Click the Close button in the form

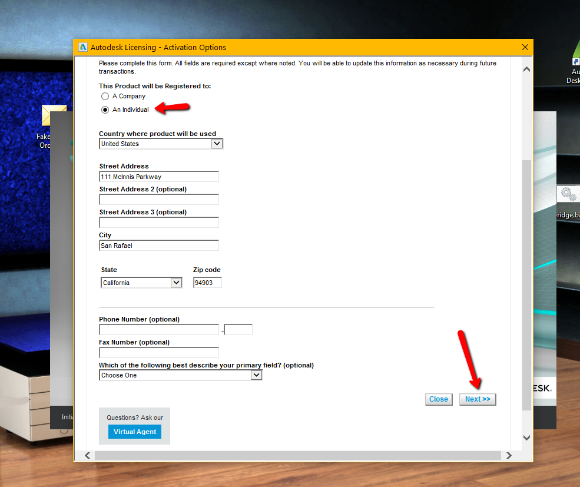coord(439,399)
